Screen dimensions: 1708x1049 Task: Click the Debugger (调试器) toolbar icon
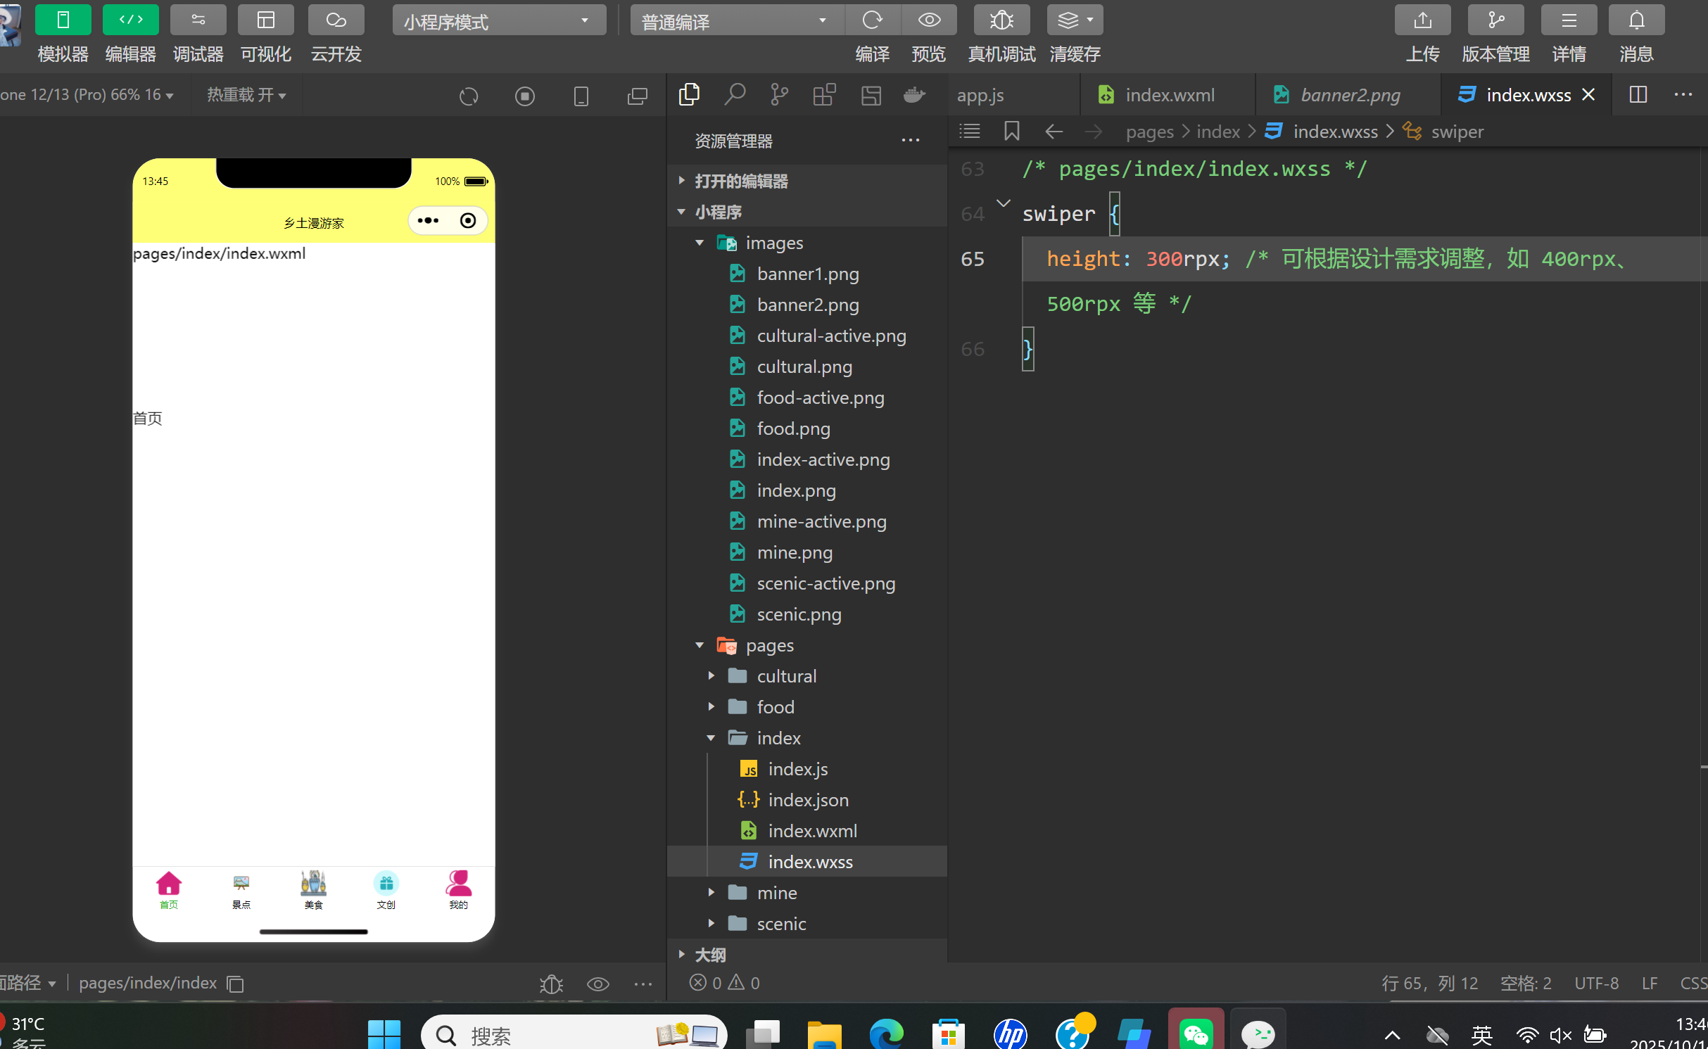198,20
